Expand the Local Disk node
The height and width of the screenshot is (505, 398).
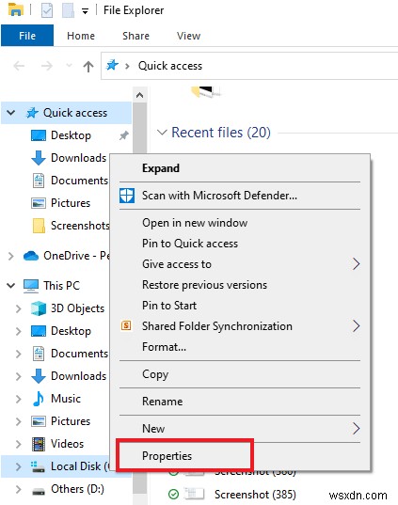click(19, 466)
